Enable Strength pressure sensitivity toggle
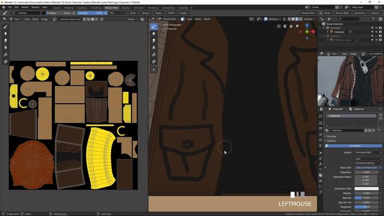This screenshot has height=216, width=384. pyautogui.click(x=106, y=13)
